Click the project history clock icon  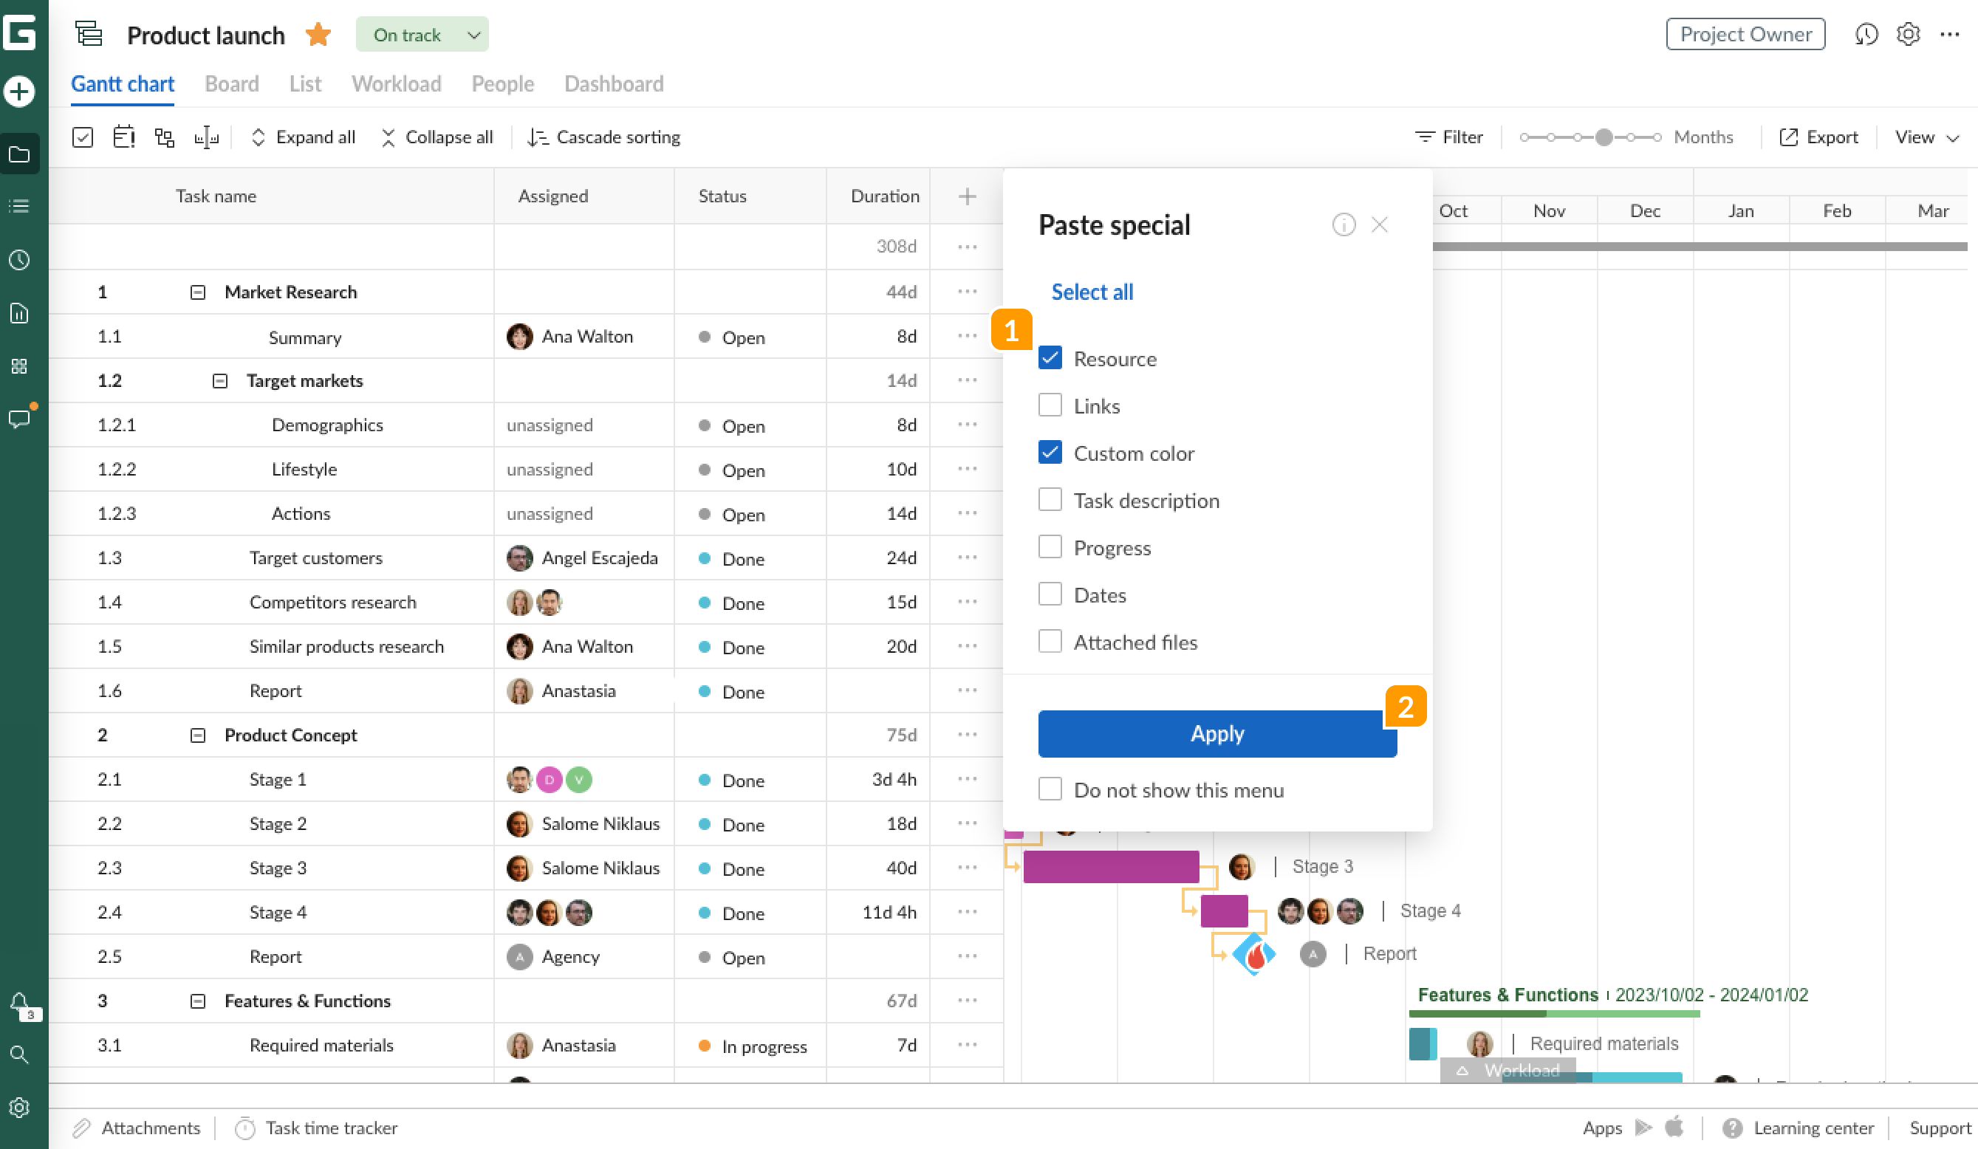pyautogui.click(x=1866, y=35)
